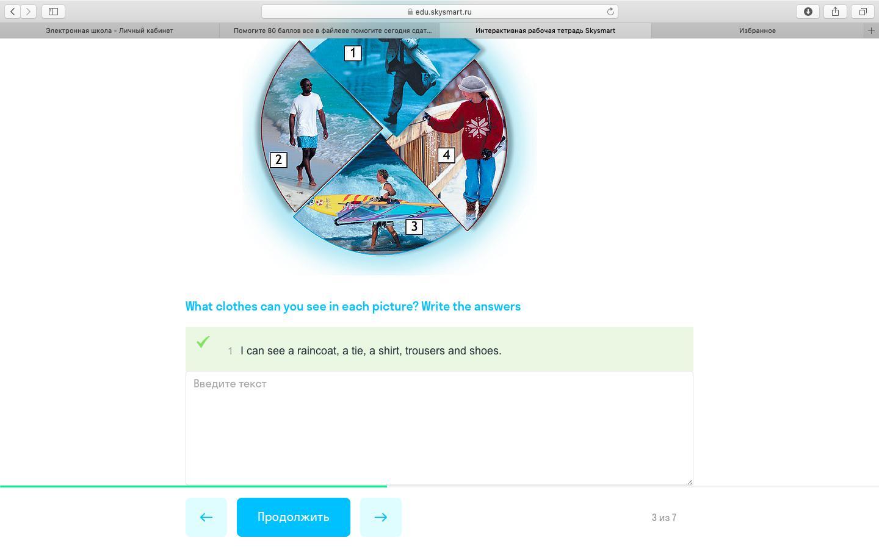Image resolution: width=879 pixels, height=549 pixels.
Task: Open the Share icon in toolbar
Action: [835, 12]
